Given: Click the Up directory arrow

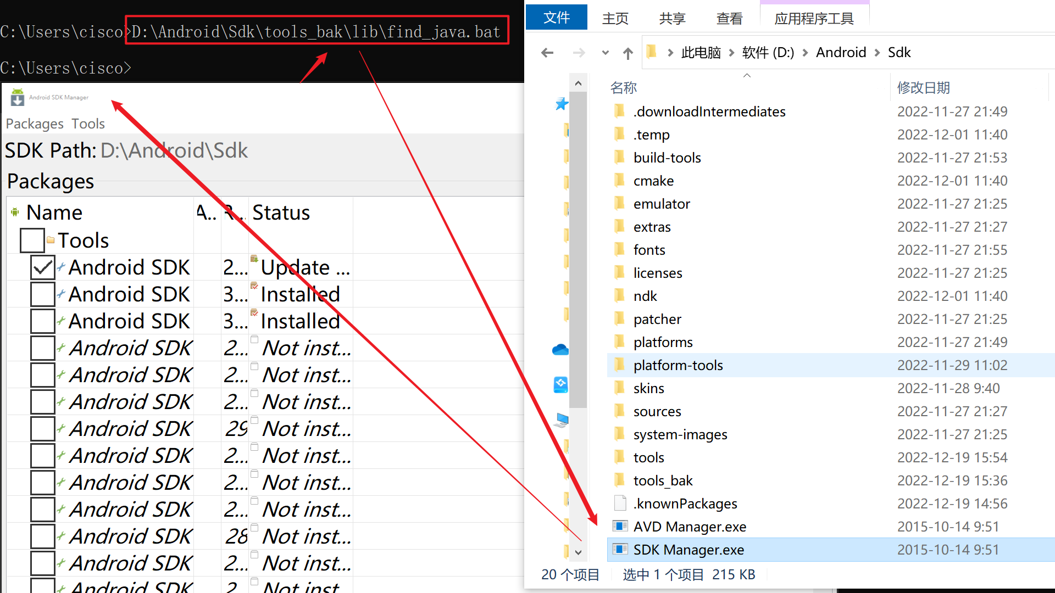Looking at the screenshot, I should pyautogui.click(x=628, y=53).
